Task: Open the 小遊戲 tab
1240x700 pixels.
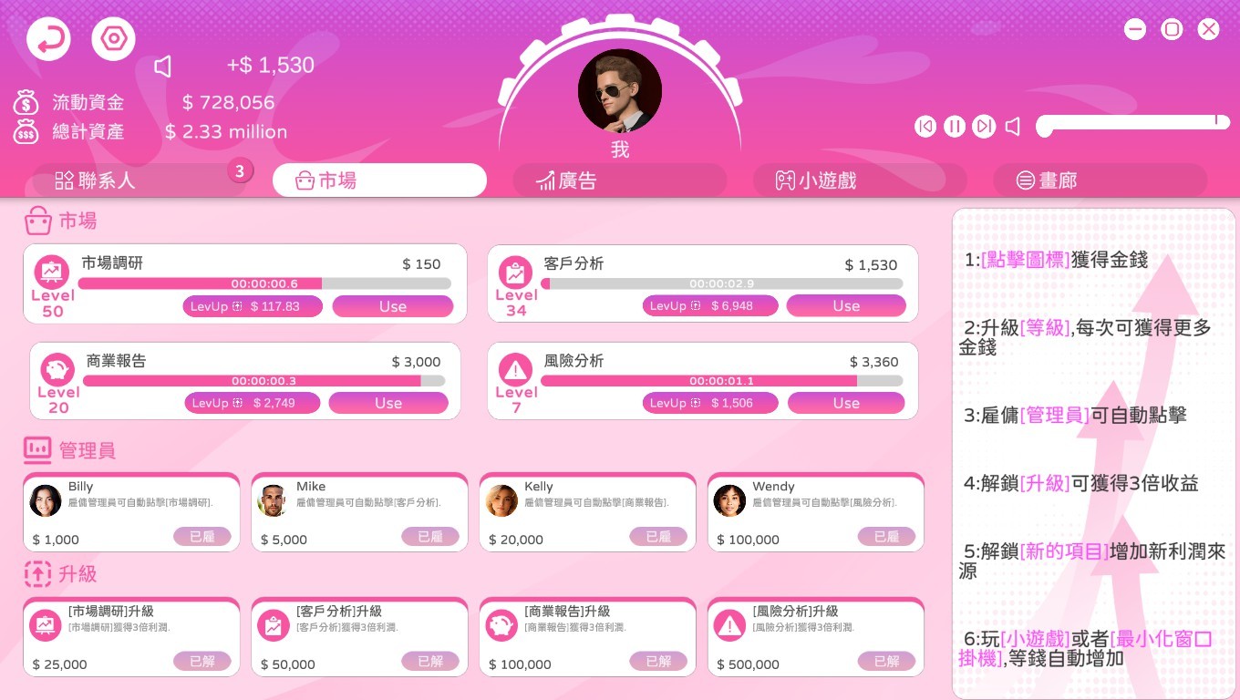Action: 860,180
